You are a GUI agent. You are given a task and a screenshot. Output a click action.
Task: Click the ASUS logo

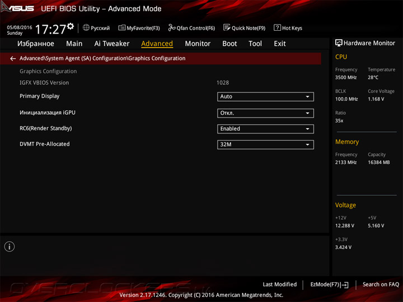[x=17, y=8]
